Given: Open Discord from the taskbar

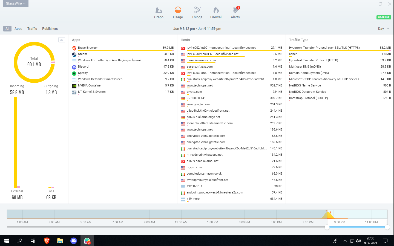Looking at the screenshot, I should [x=73, y=241].
